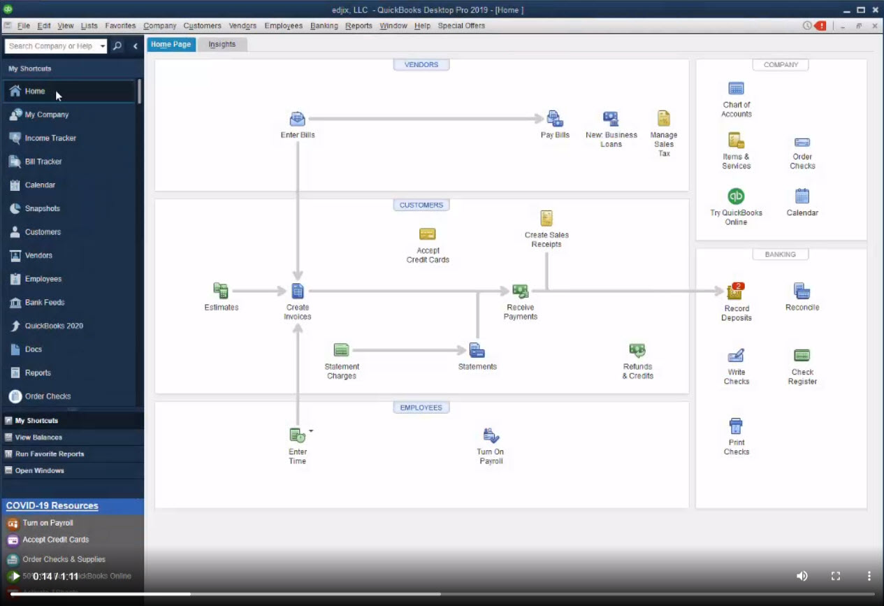The width and height of the screenshot is (884, 606).
Task: Click the Reconcile icon
Action: click(x=801, y=290)
